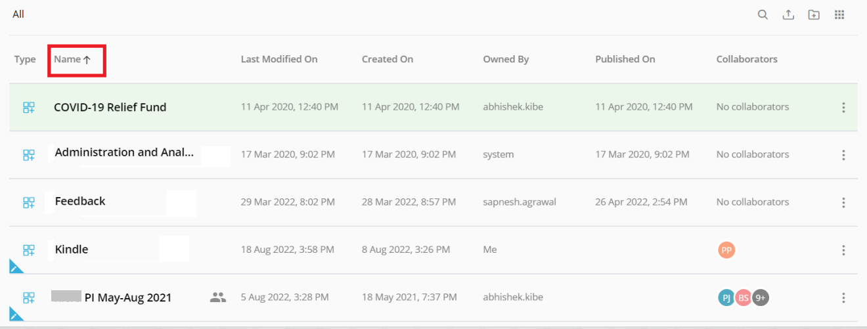
Task: Open three-dot menu for Kindle row
Action: (843, 250)
